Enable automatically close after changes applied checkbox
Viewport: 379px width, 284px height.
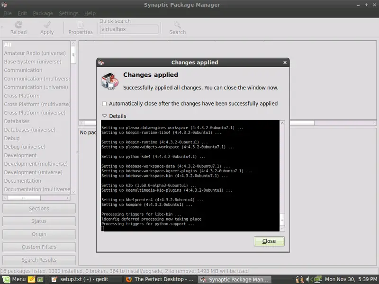coord(104,104)
